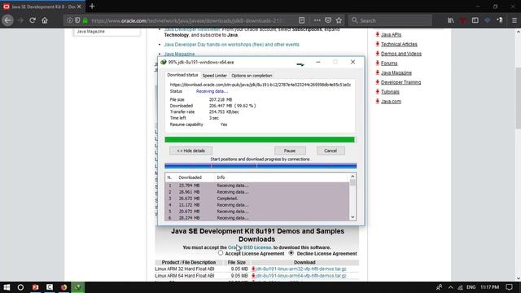Screen dimensions: 521x293
Task: Download jdk-8u191-linux-arm32 demos tar.gz
Action: coord(301,269)
